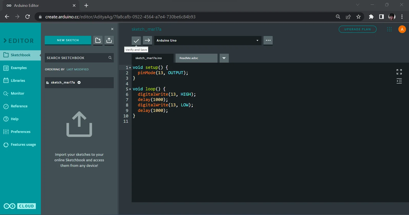This screenshot has height=215, width=409.
Task: Change ordering via LAST MODIFIED
Action: click(77, 69)
